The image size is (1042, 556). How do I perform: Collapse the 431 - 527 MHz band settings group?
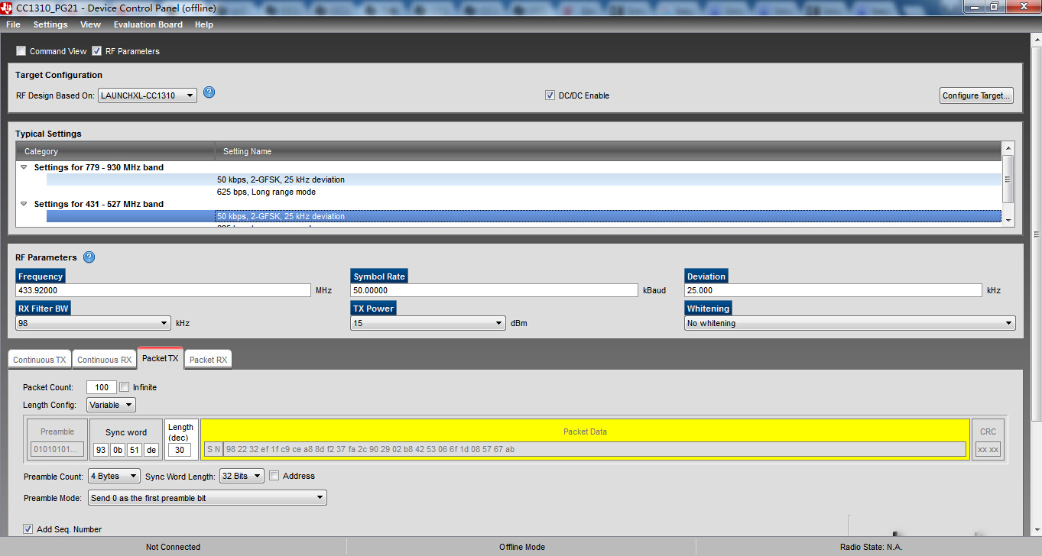click(x=24, y=204)
